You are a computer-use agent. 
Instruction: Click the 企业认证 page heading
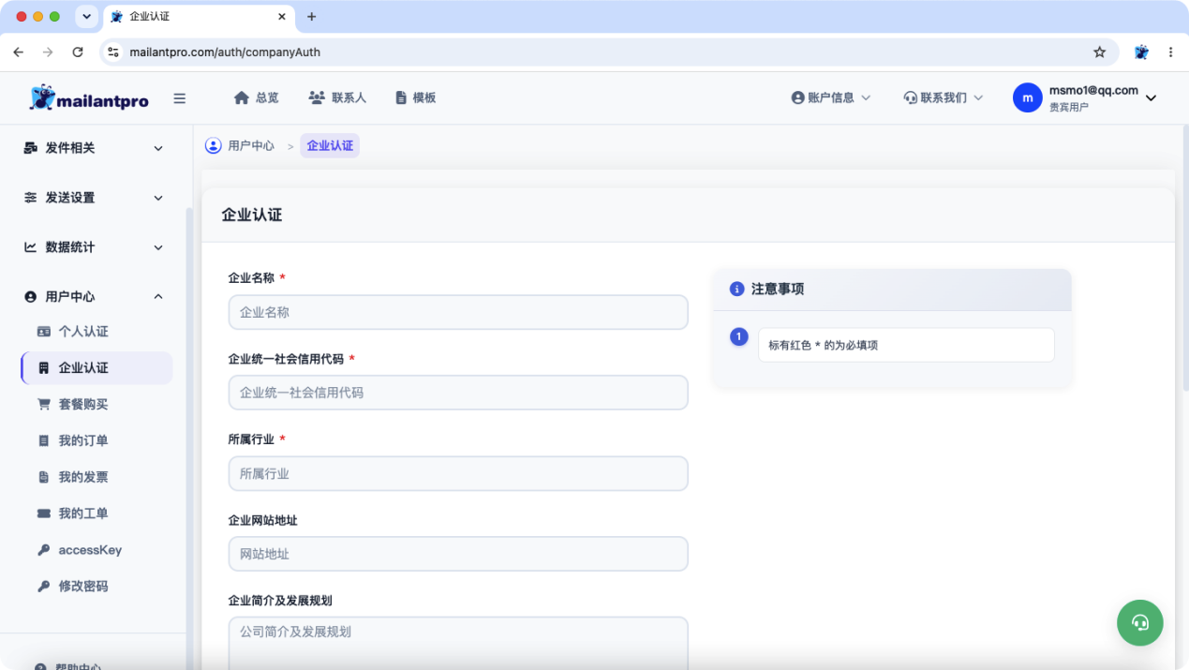(252, 215)
